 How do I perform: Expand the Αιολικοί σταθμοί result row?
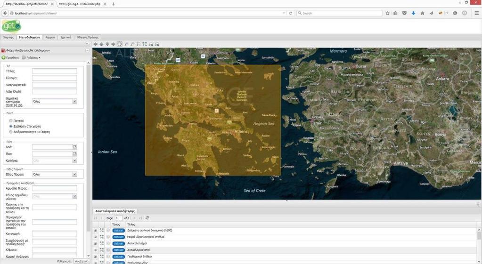(x=95, y=243)
